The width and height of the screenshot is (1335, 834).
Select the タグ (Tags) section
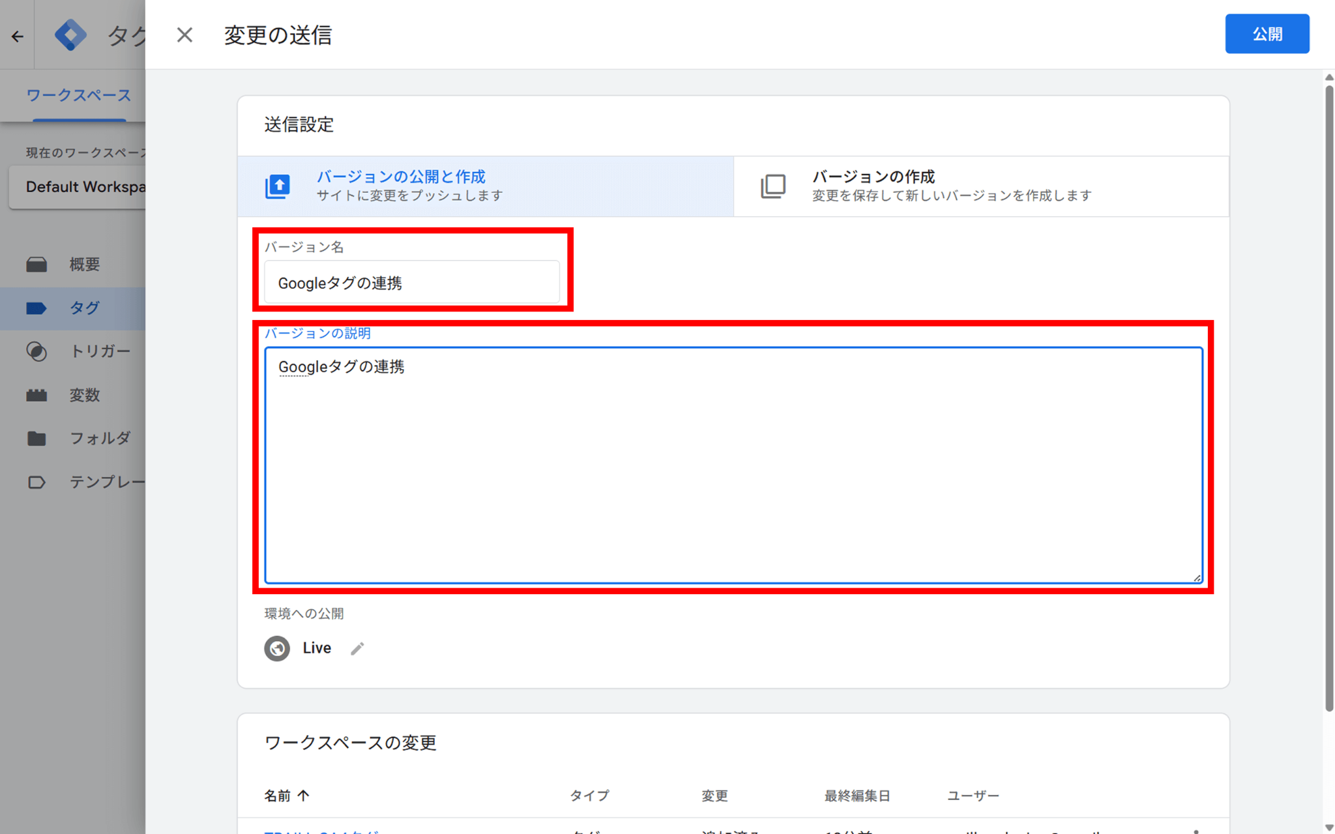(x=83, y=308)
